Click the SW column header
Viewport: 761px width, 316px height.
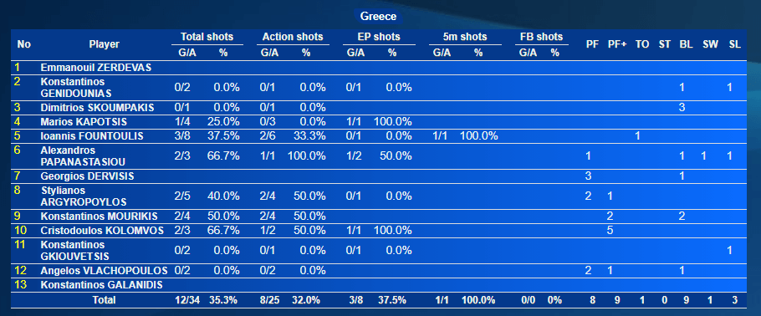point(710,44)
